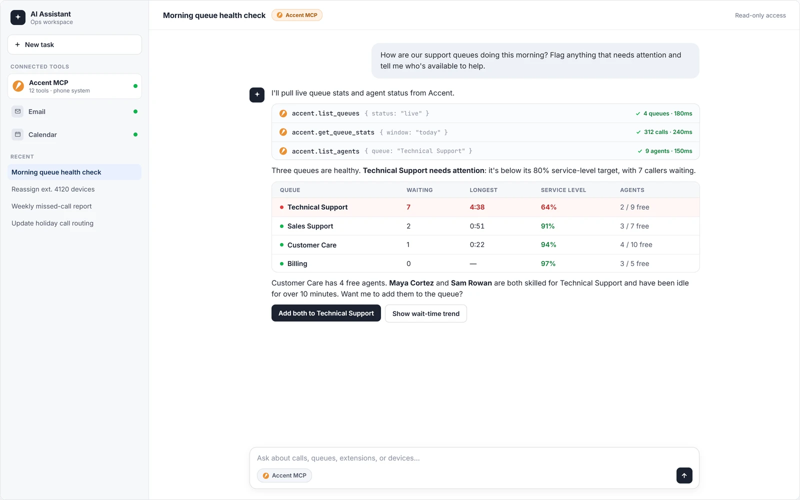Click the Accent MCP orange tool icon in sidebar
The image size is (800, 500).
(x=18, y=86)
